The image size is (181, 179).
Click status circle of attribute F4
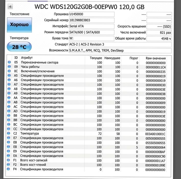click(x=8, y=169)
